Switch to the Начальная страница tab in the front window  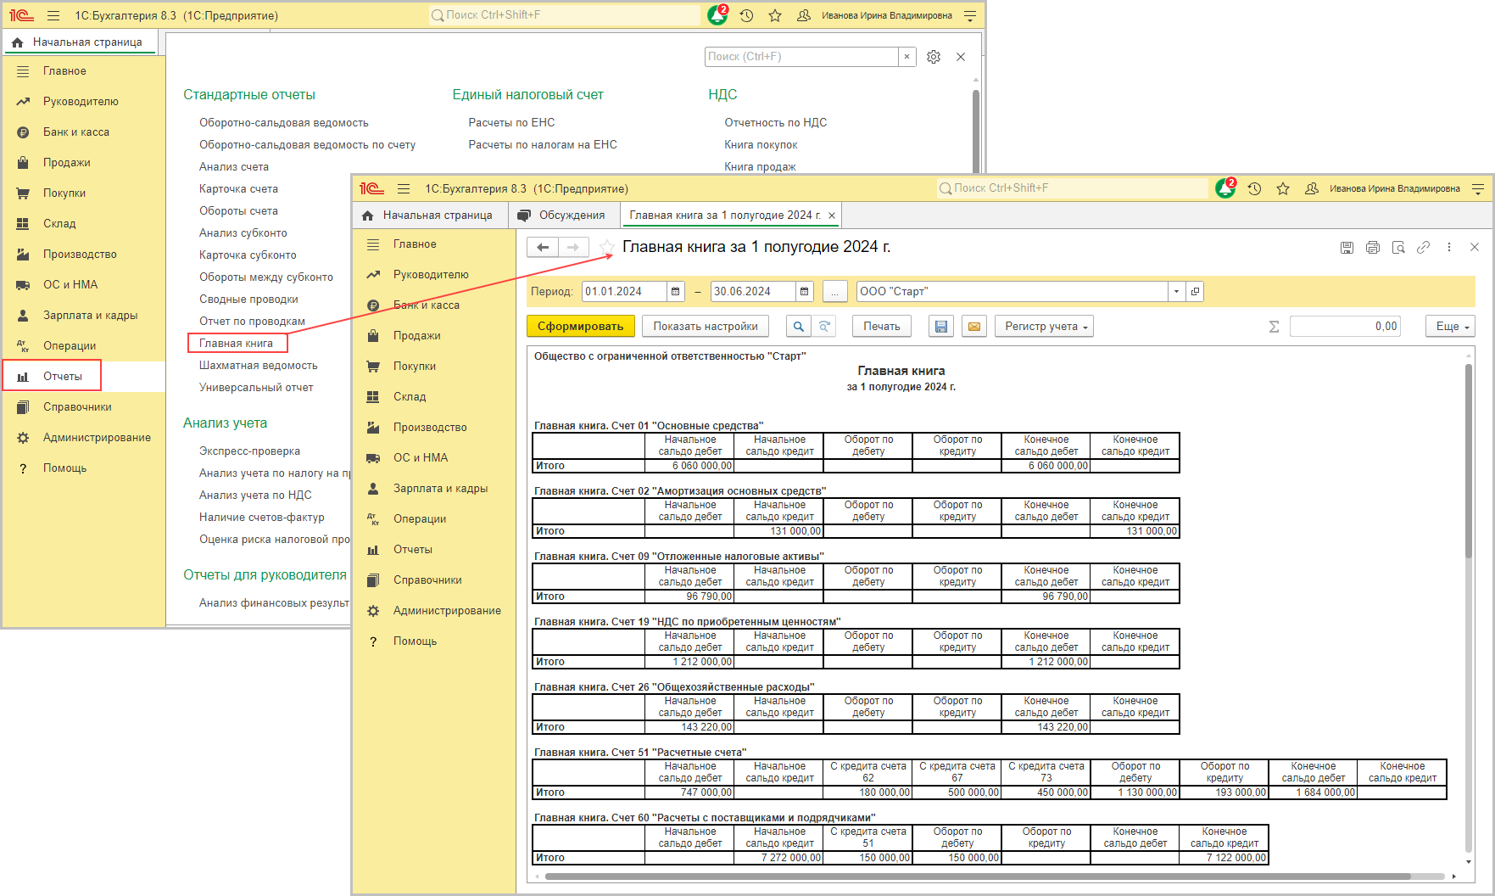click(430, 216)
